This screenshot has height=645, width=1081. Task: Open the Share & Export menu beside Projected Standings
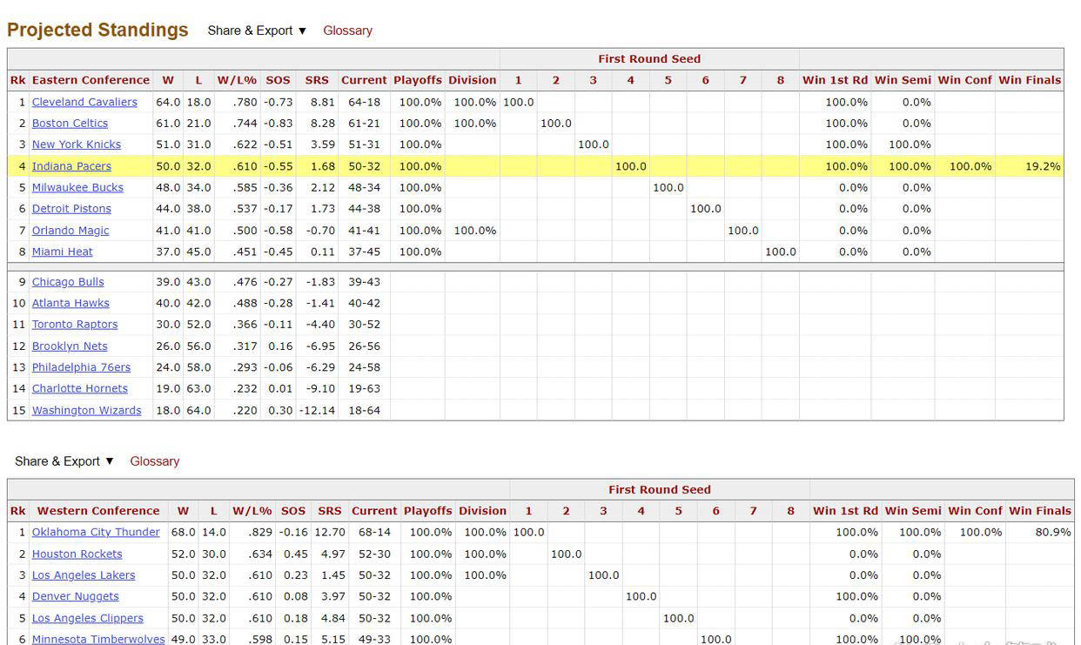click(257, 30)
